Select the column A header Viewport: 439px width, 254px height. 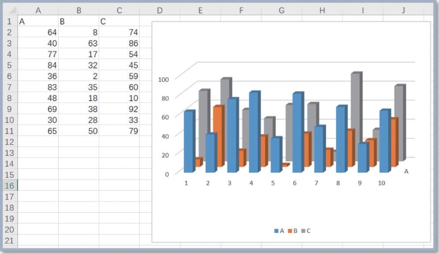tap(38, 10)
